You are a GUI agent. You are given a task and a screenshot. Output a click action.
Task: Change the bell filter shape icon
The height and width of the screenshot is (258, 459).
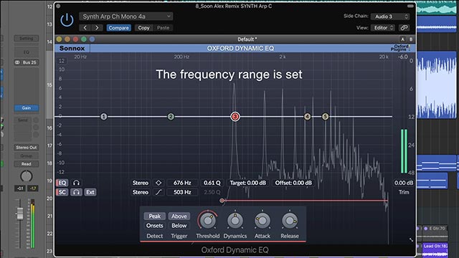(x=158, y=183)
